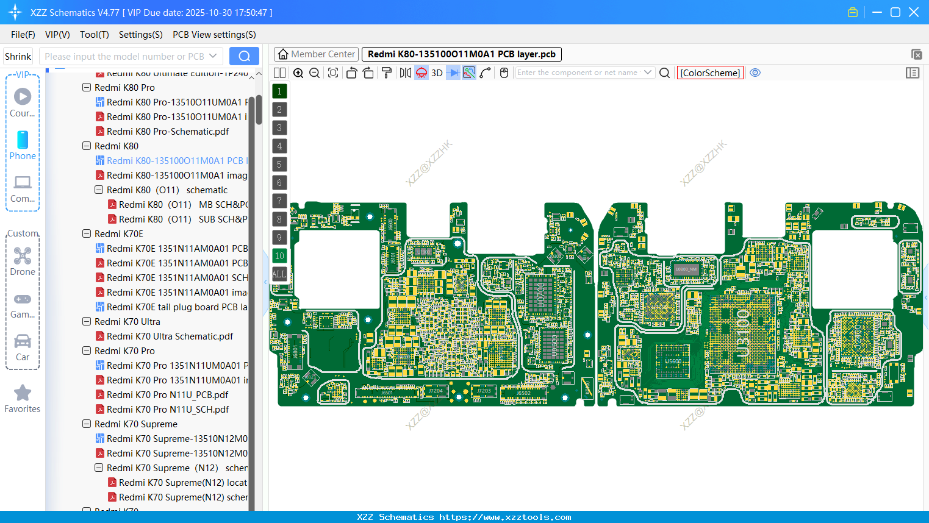Click the eye visibility toggle beside ColorScheme
Screen dimensions: 929x523
[755, 73]
